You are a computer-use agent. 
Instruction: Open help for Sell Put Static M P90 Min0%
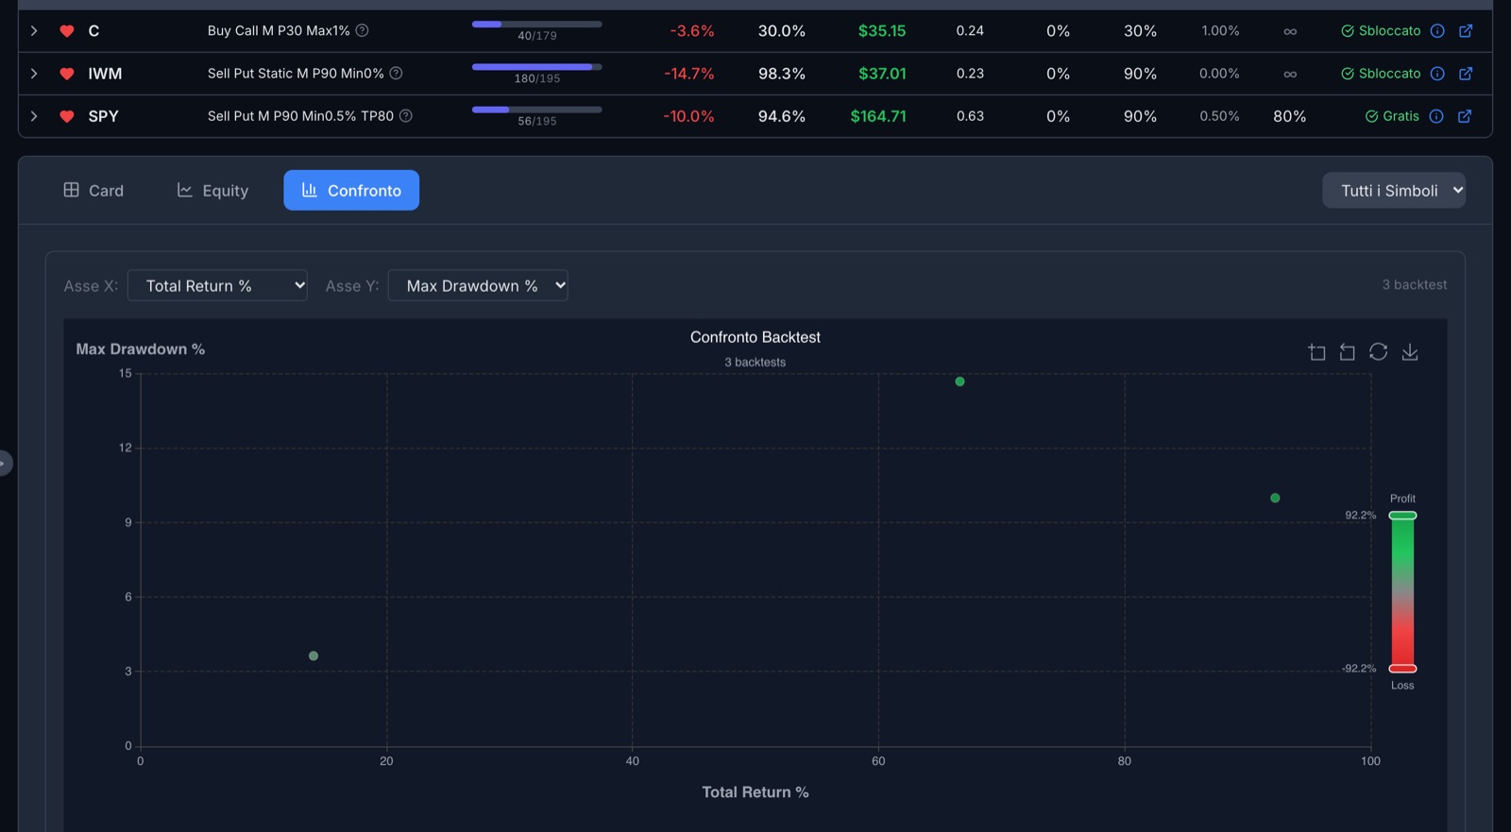(397, 73)
